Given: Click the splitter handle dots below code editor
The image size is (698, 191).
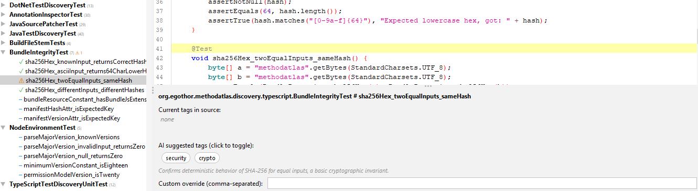Looking at the screenshot, I should tap(428, 86).
